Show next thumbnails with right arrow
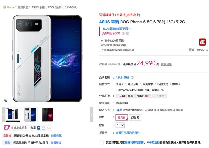This screenshot has width=209, height=148. pos(91,115)
